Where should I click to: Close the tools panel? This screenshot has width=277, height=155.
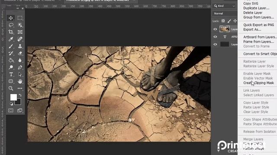click(x=23, y=9)
